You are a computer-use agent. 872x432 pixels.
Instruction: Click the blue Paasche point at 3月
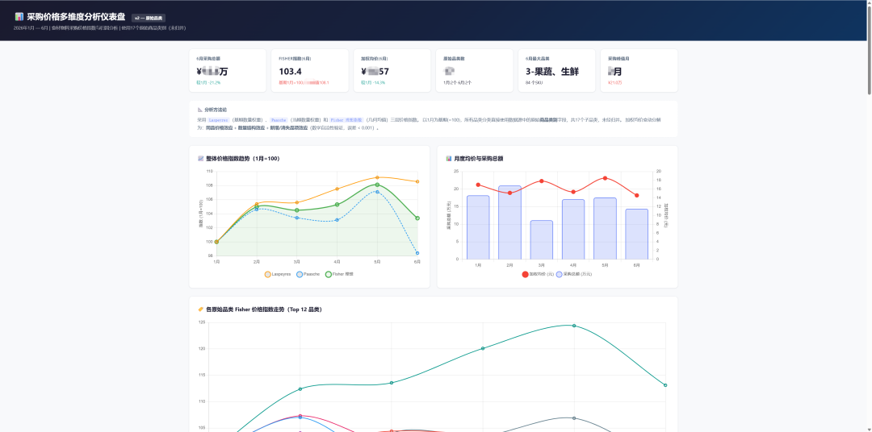pyautogui.click(x=297, y=218)
